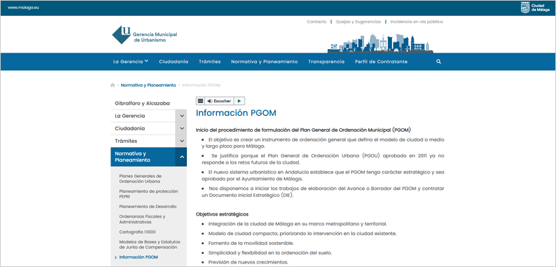Click the Gerencia Municipal de Urbanismo logo
The height and width of the screenshot is (267, 556).
click(145, 35)
